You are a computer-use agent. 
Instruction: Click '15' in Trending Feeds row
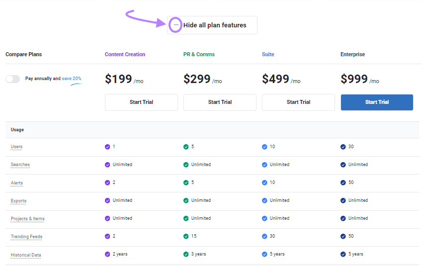194,236
